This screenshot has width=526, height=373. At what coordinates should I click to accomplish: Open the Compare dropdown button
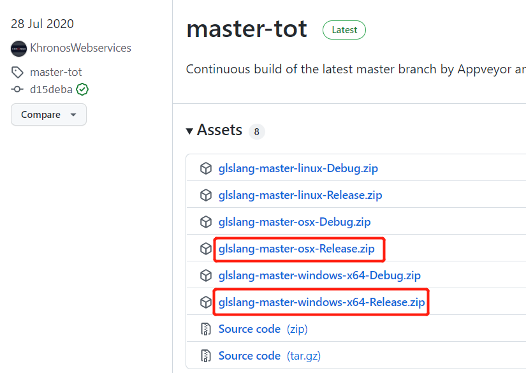click(48, 115)
